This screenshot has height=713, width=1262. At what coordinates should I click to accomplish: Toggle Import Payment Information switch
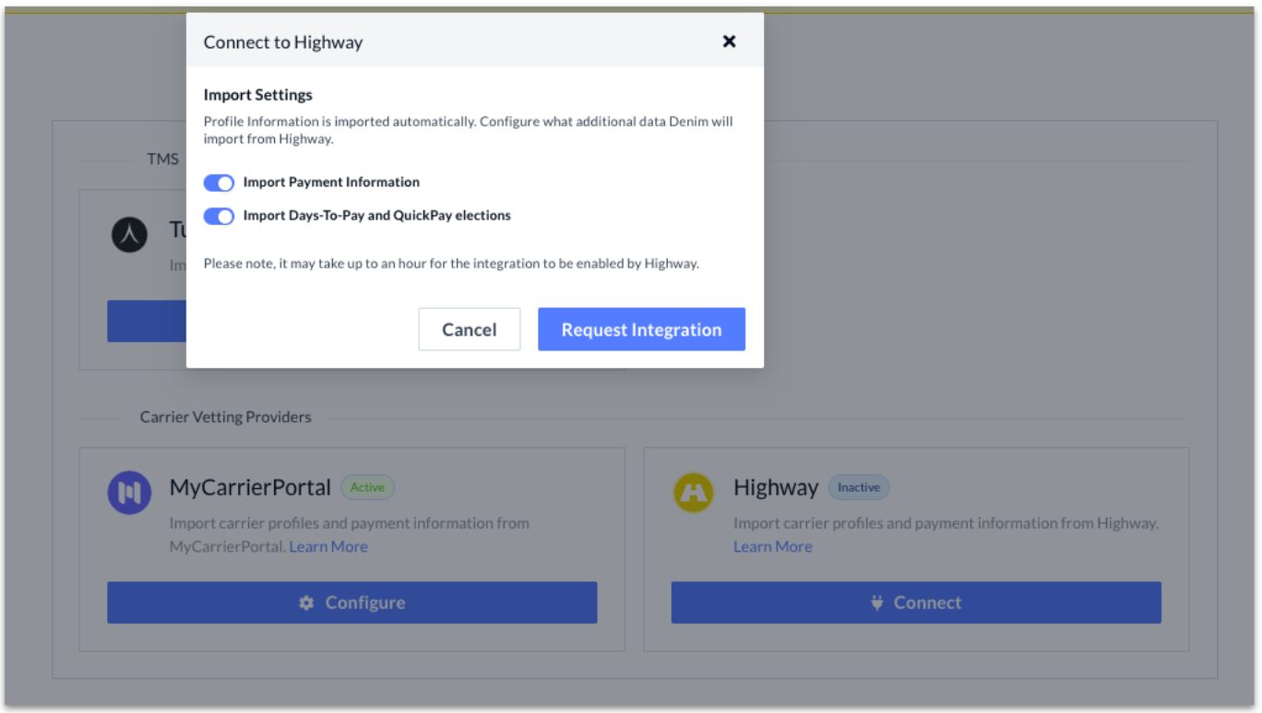pos(219,183)
